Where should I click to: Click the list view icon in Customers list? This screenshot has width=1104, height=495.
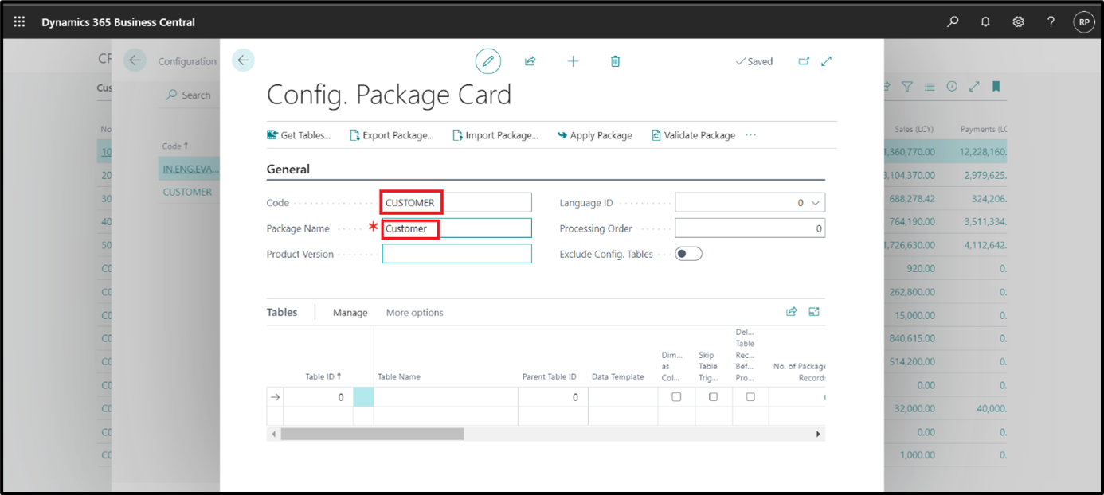929,87
